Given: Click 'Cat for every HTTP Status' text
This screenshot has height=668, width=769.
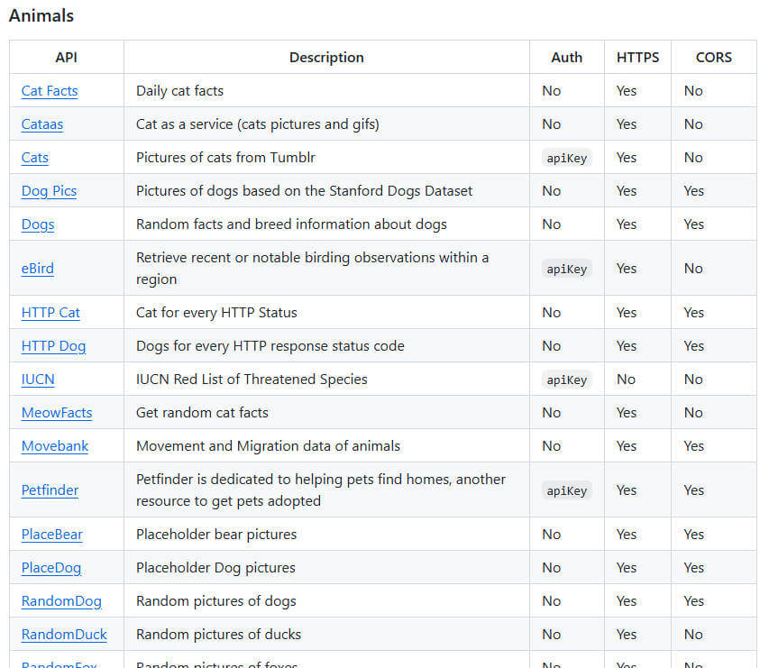Looking at the screenshot, I should coord(216,313).
